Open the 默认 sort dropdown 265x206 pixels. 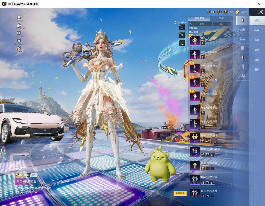[222, 24]
